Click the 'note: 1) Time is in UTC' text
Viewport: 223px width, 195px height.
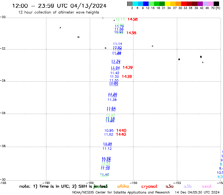click(x=44, y=186)
